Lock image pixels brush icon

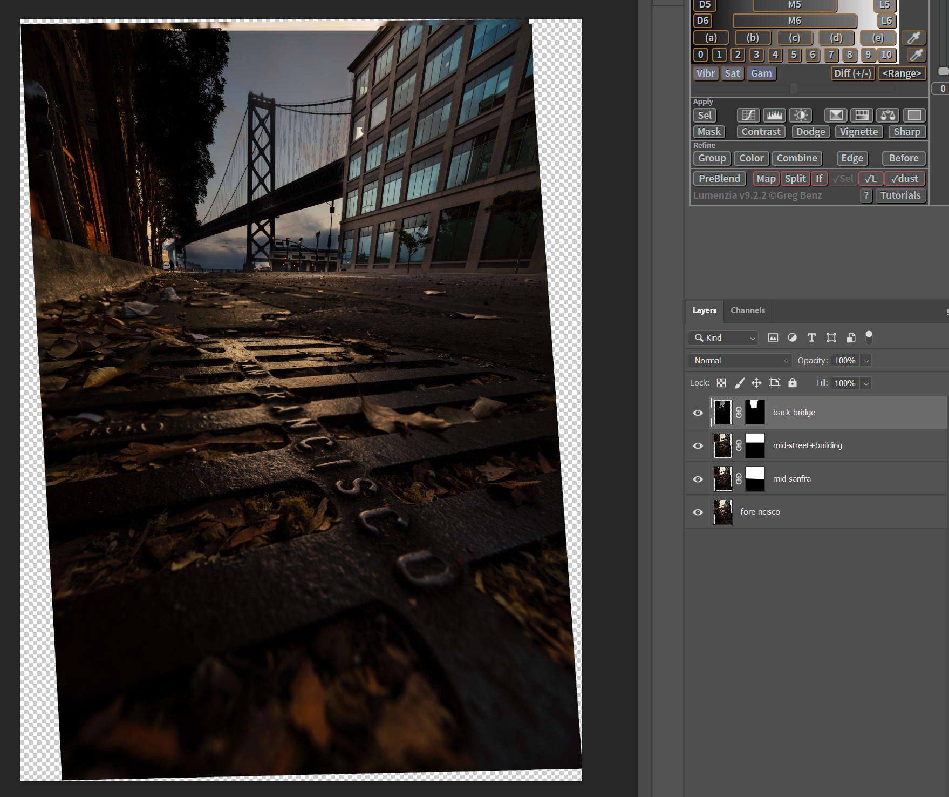tap(739, 383)
